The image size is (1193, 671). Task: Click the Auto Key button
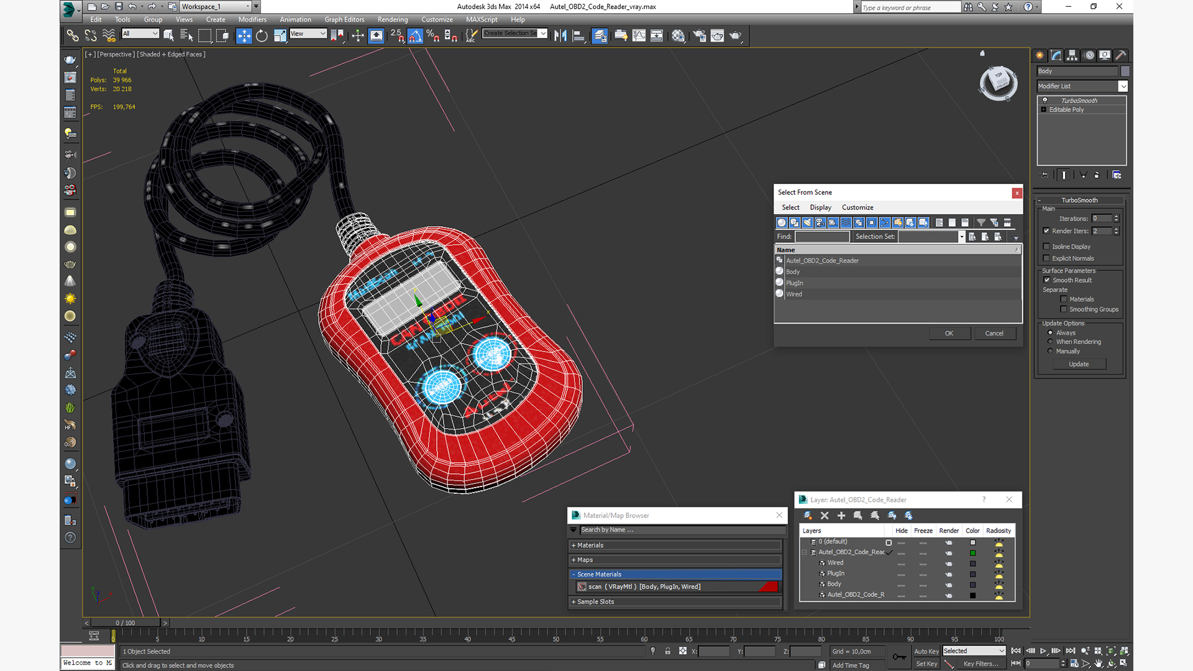(926, 651)
